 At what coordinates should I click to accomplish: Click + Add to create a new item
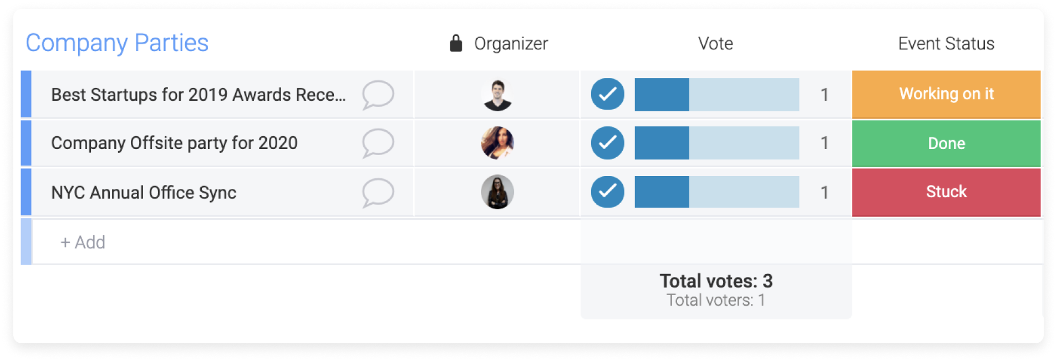[x=83, y=243]
